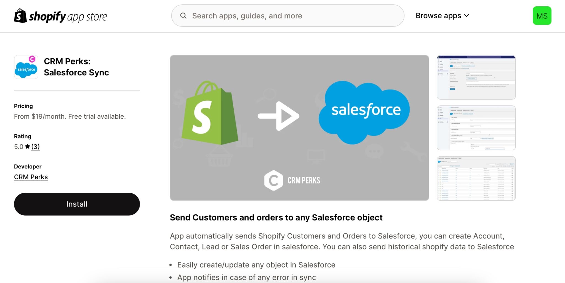
Task: View the (3) reviews link
Action: pos(36,146)
